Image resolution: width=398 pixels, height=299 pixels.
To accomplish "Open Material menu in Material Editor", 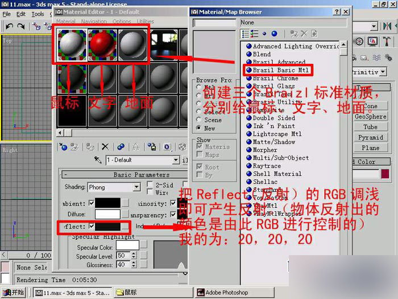I will tap(65, 22).
